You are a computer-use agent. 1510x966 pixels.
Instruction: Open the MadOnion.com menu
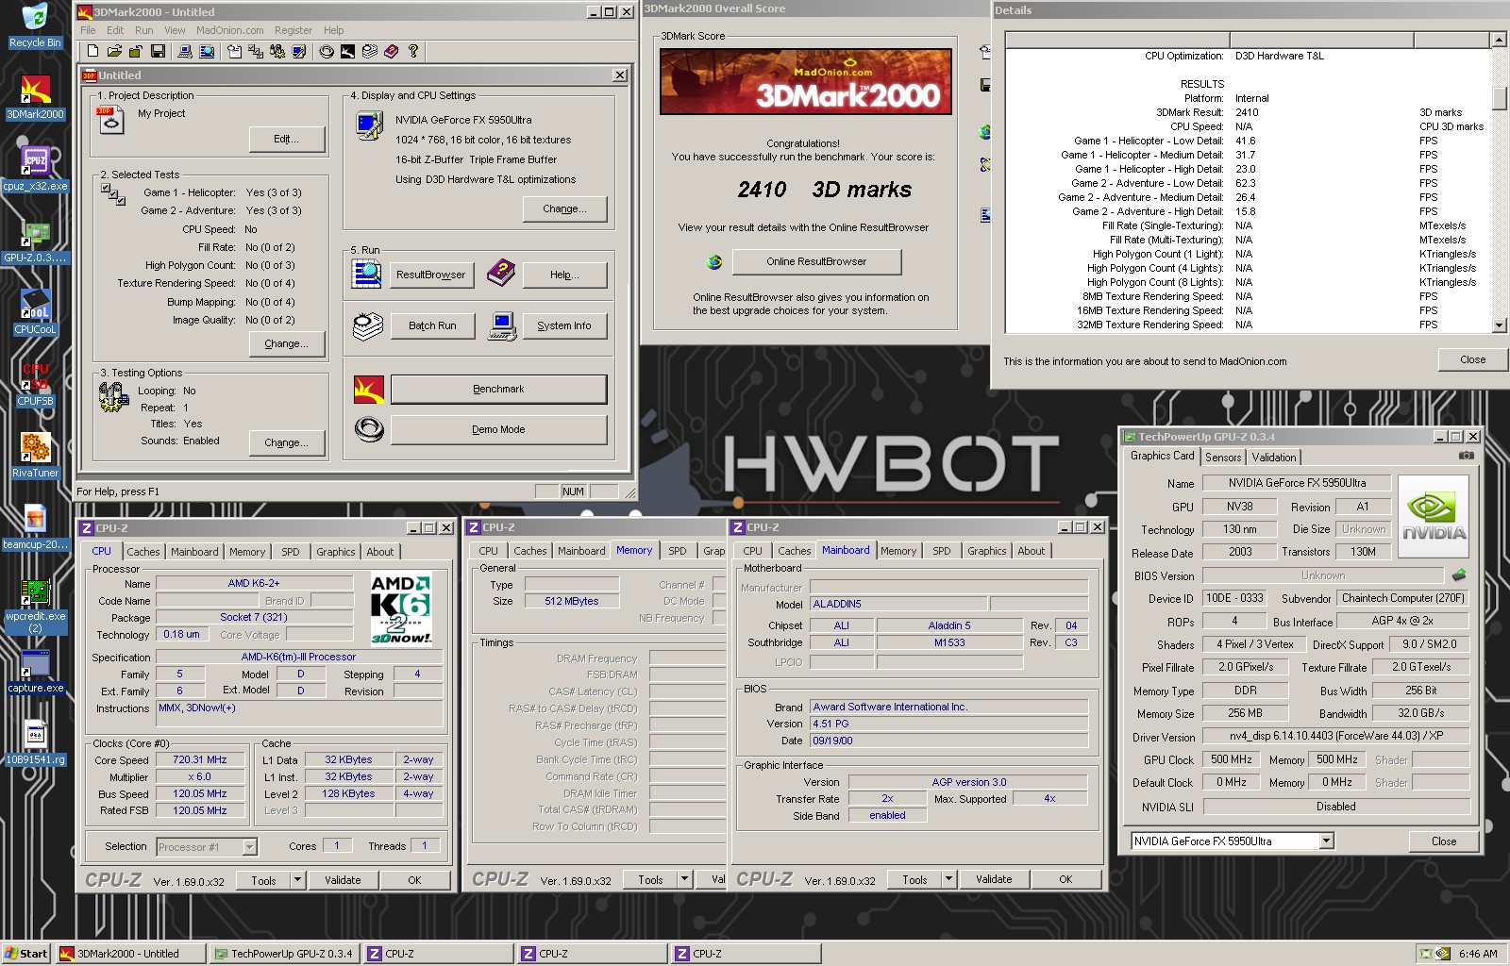pyautogui.click(x=229, y=30)
